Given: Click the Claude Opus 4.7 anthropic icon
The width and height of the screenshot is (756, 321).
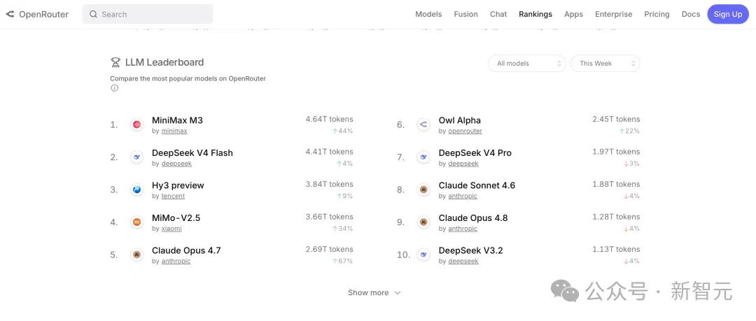Looking at the screenshot, I should pos(137,255).
